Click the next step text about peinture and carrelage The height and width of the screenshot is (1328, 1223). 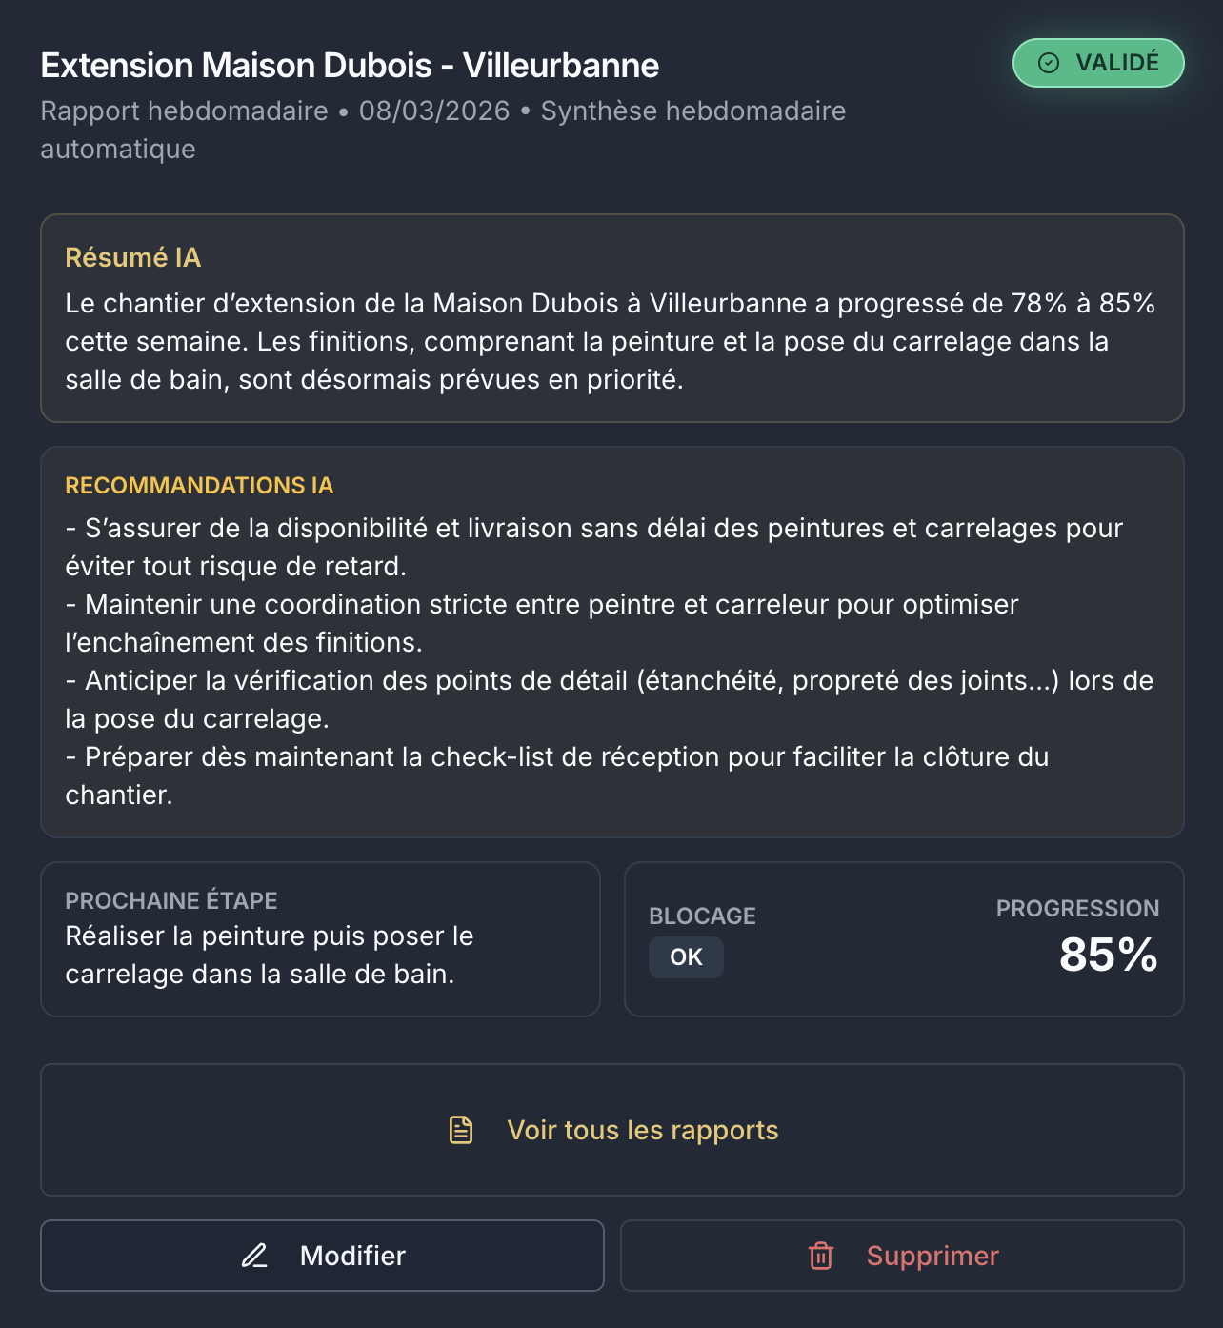[269, 955]
